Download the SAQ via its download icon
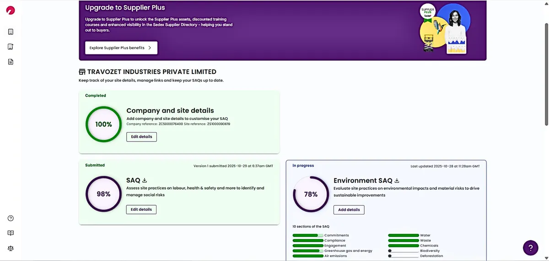 (145, 180)
